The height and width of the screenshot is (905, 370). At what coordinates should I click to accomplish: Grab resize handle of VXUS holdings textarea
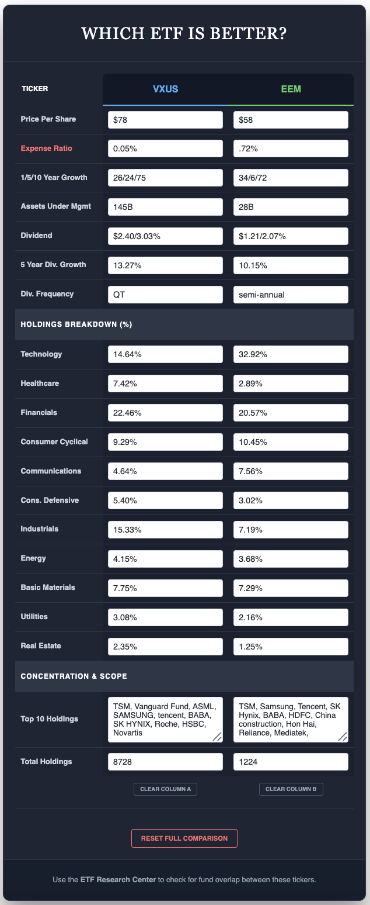pyautogui.click(x=218, y=737)
